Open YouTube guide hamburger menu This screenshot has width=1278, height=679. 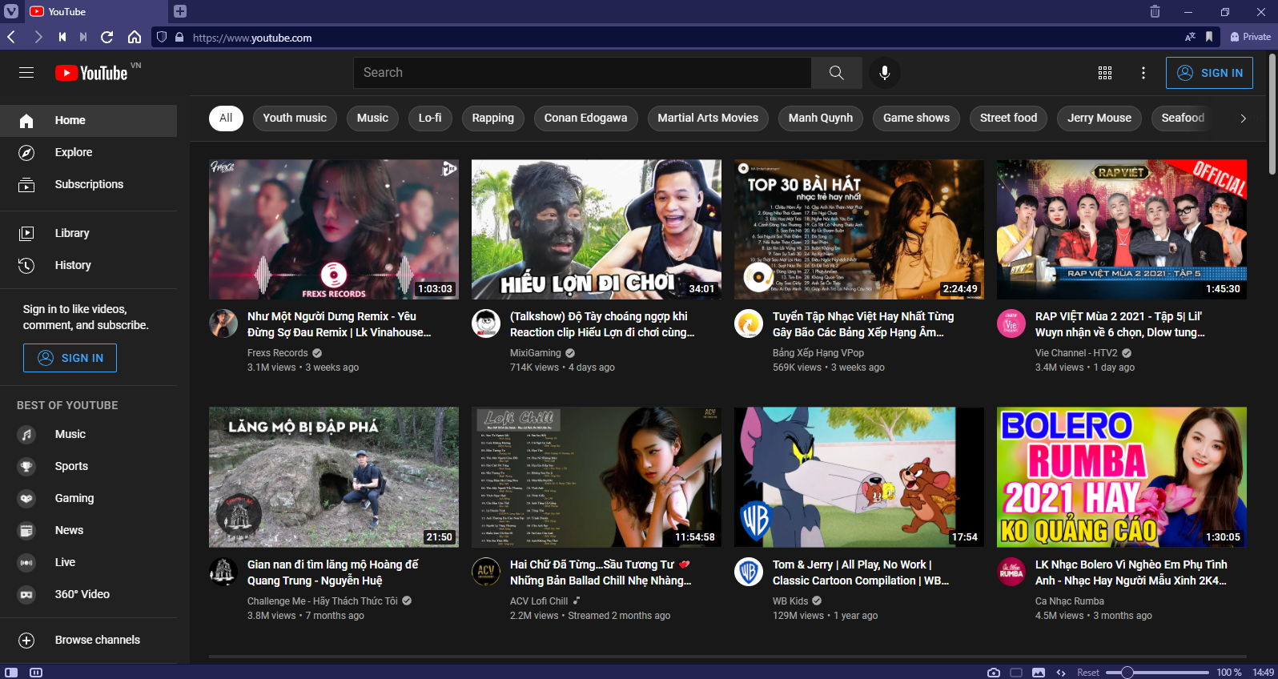26,73
